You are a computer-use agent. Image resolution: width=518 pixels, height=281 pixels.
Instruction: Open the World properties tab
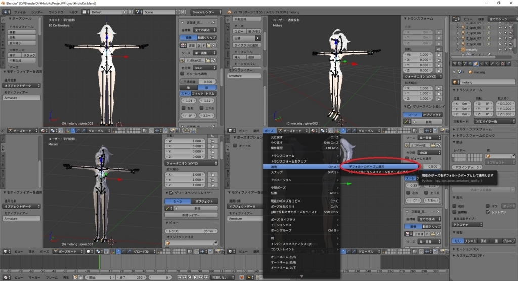coord(470,63)
